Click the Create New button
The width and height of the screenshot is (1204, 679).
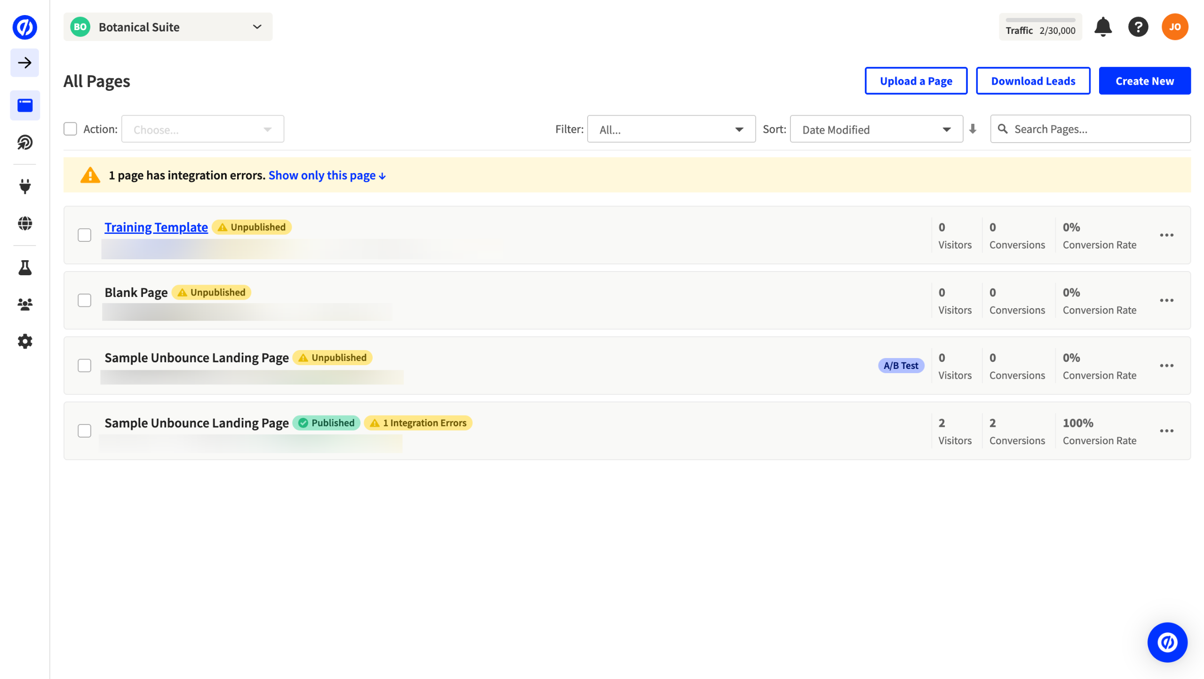1144,81
